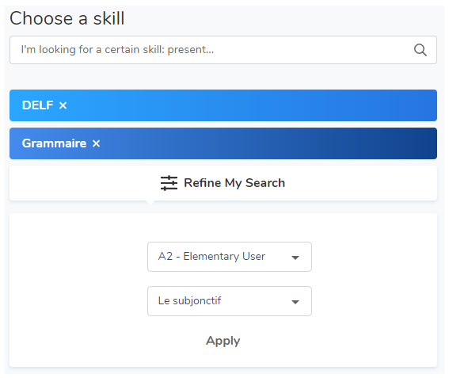The width and height of the screenshot is (449, 378).
Task: Click the caret arrow of Le subjonctif dropdown
Action: (295, 302)
